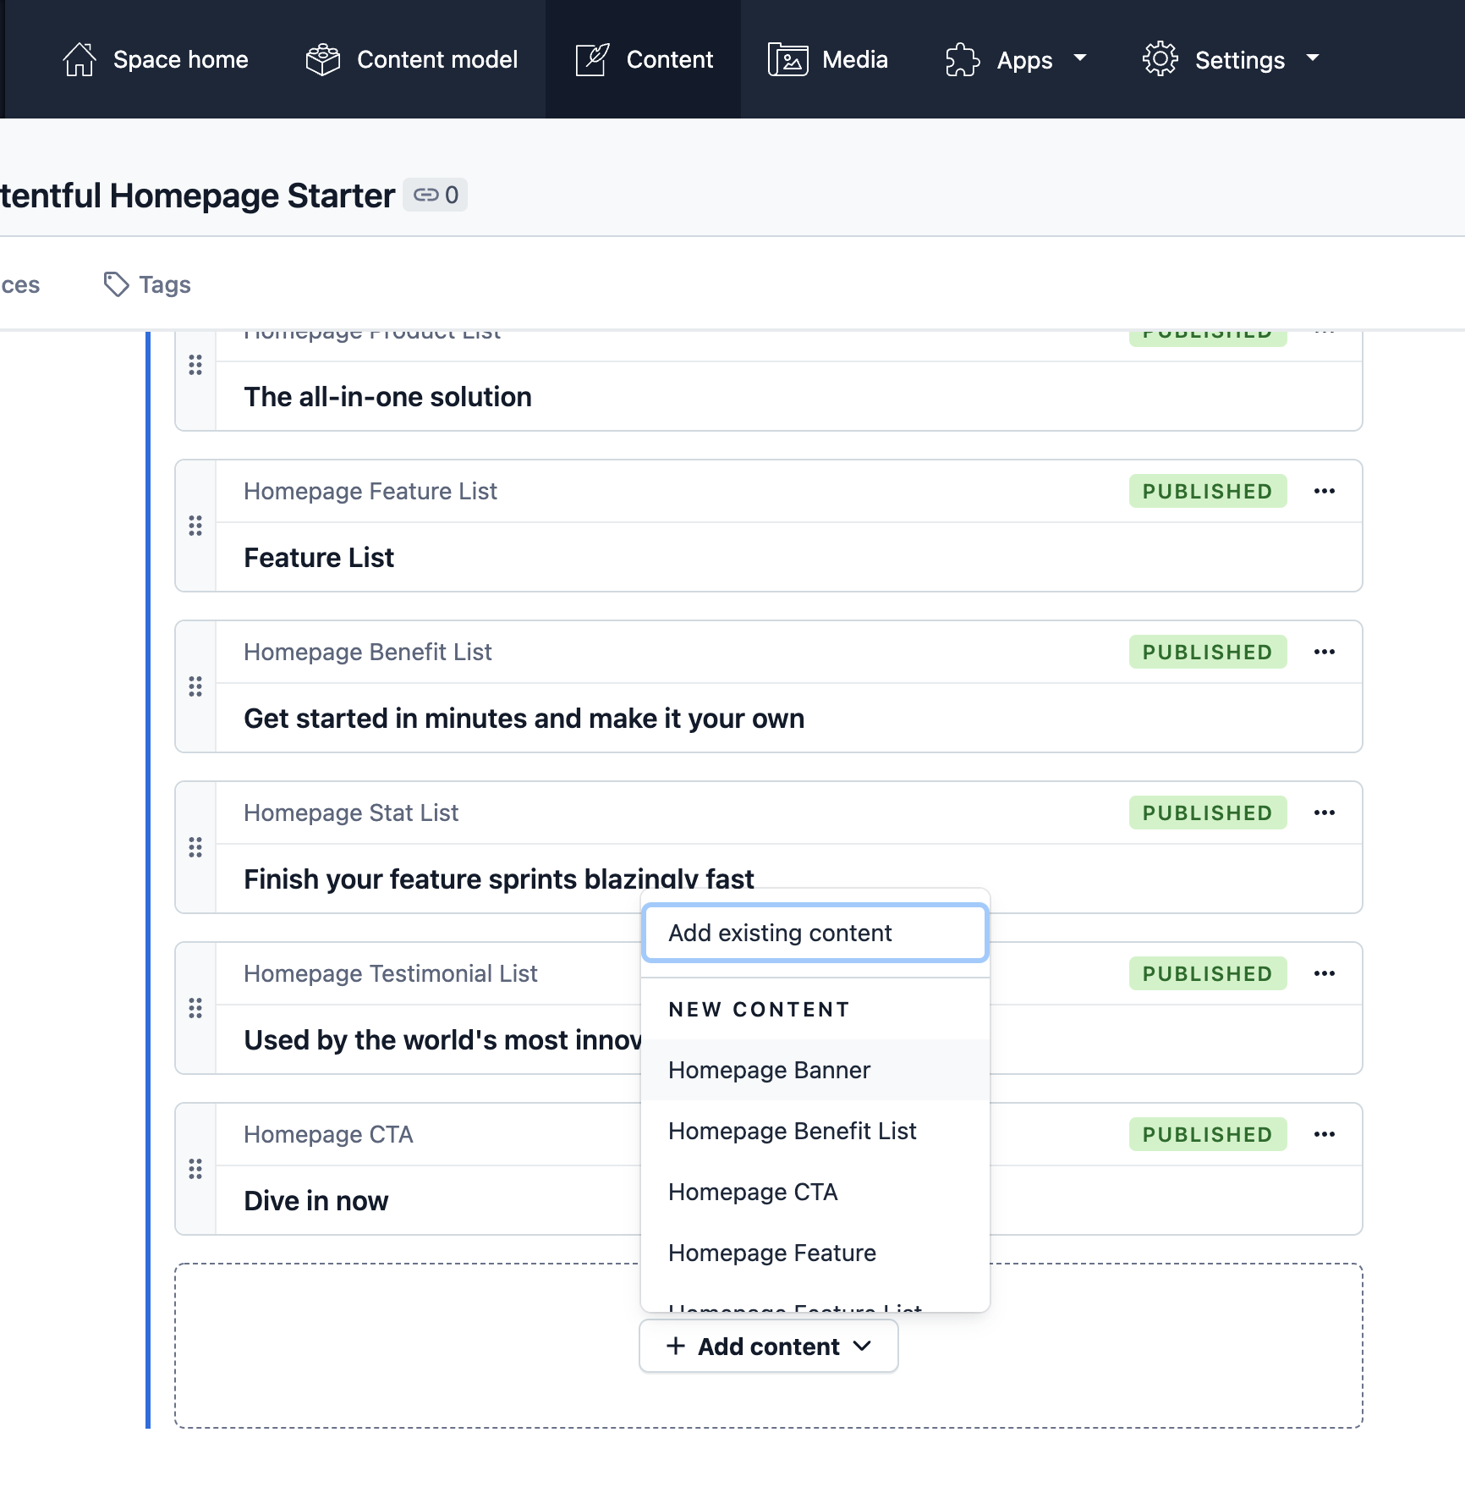Open the Media library
1465x1493 pixels.
coord(828,59)
